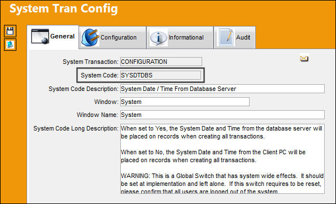Open the Audit tab

tap(235, 37)
